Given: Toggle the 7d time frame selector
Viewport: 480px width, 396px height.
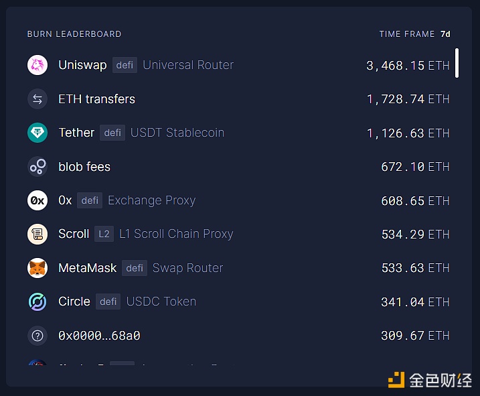Looking at the screenshot, I should [x=445, y=34].
